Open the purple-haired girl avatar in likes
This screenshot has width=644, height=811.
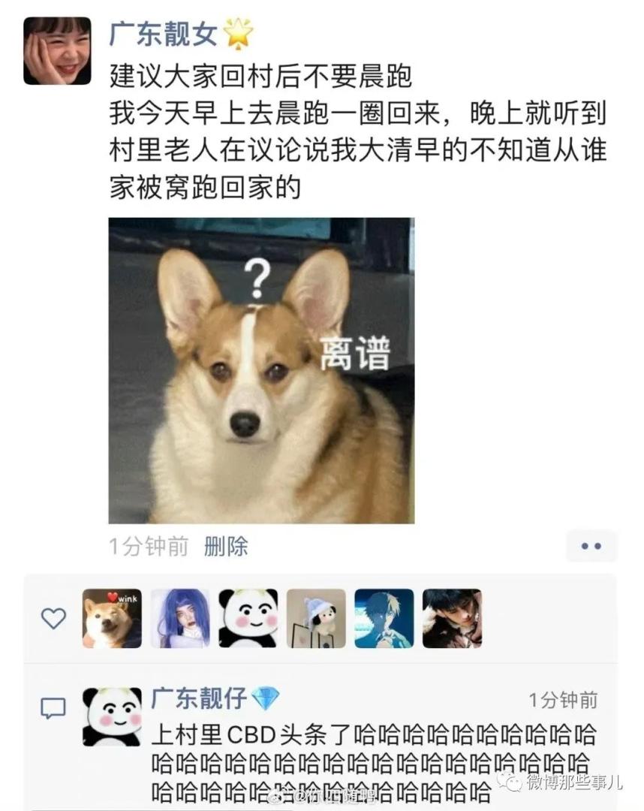tap(180, 618)
